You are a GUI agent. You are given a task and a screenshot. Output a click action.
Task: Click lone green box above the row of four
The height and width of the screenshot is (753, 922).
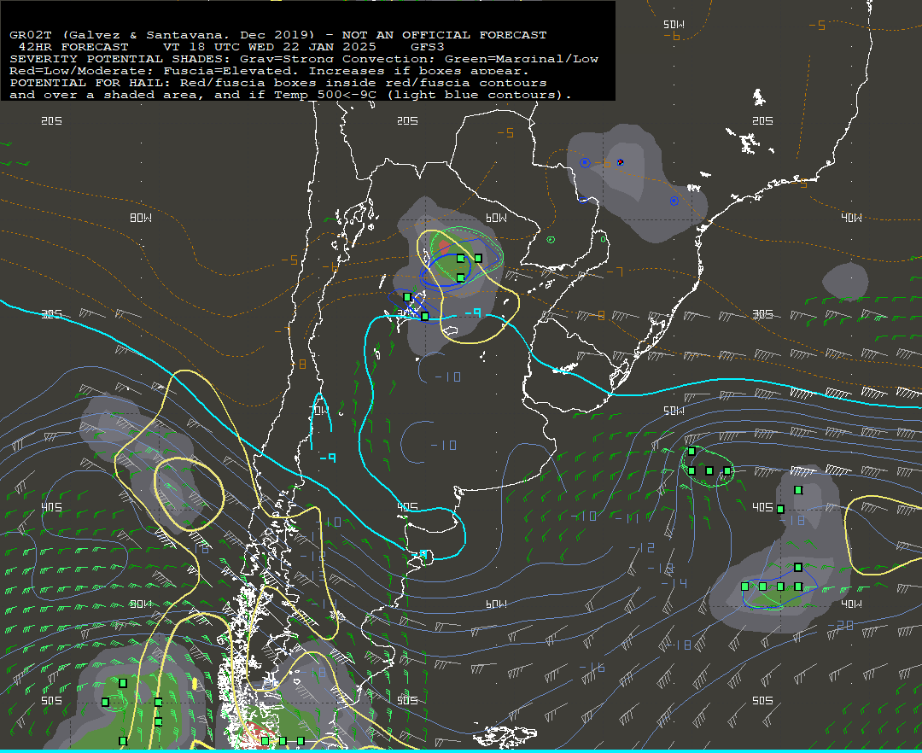[798, 567]
